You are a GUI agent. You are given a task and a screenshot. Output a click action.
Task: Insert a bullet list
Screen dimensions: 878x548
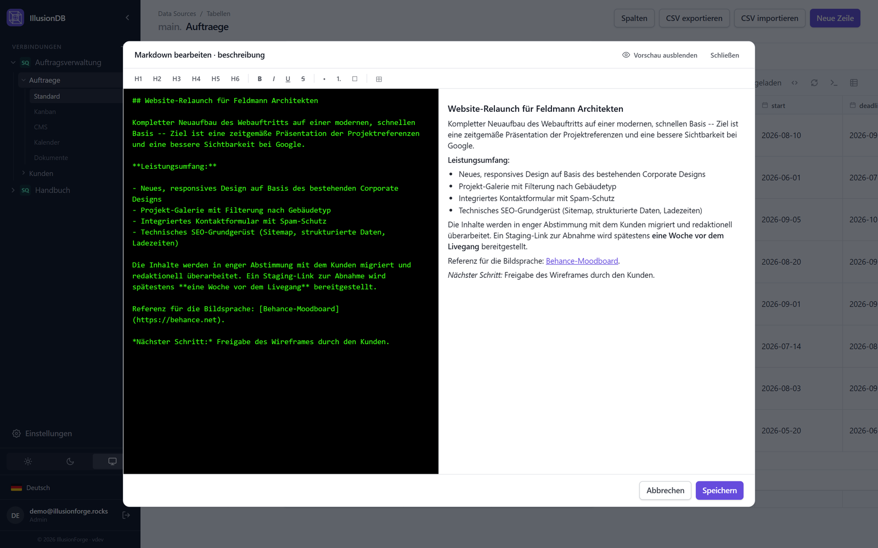[324, 79]
